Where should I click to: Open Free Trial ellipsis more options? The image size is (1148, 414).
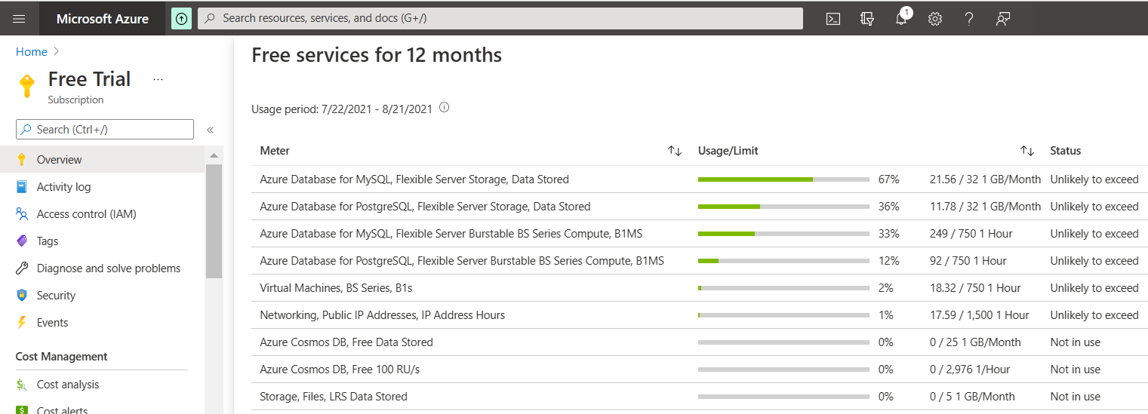158,79
